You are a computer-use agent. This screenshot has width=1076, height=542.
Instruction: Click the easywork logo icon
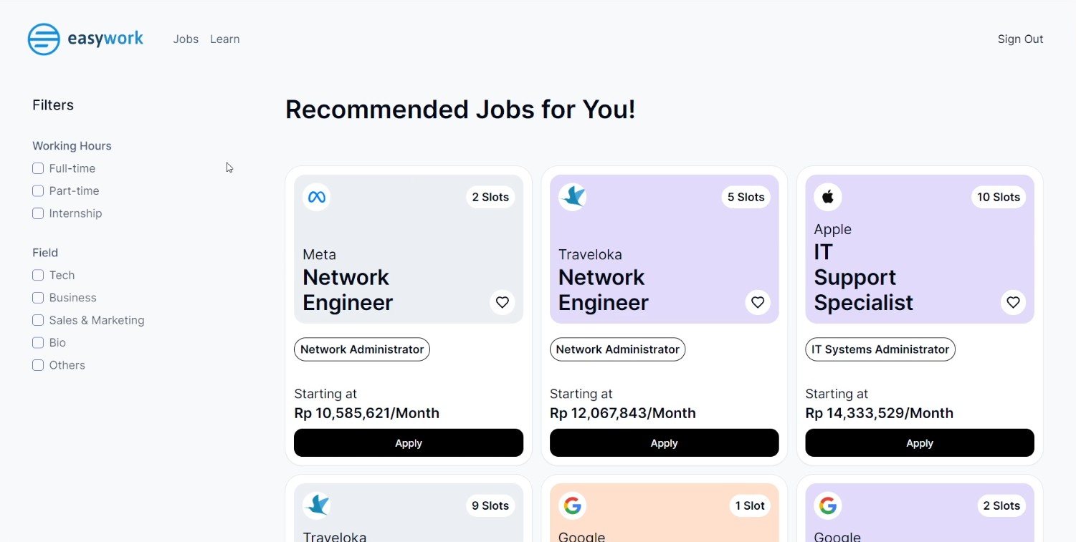point(44,39)
